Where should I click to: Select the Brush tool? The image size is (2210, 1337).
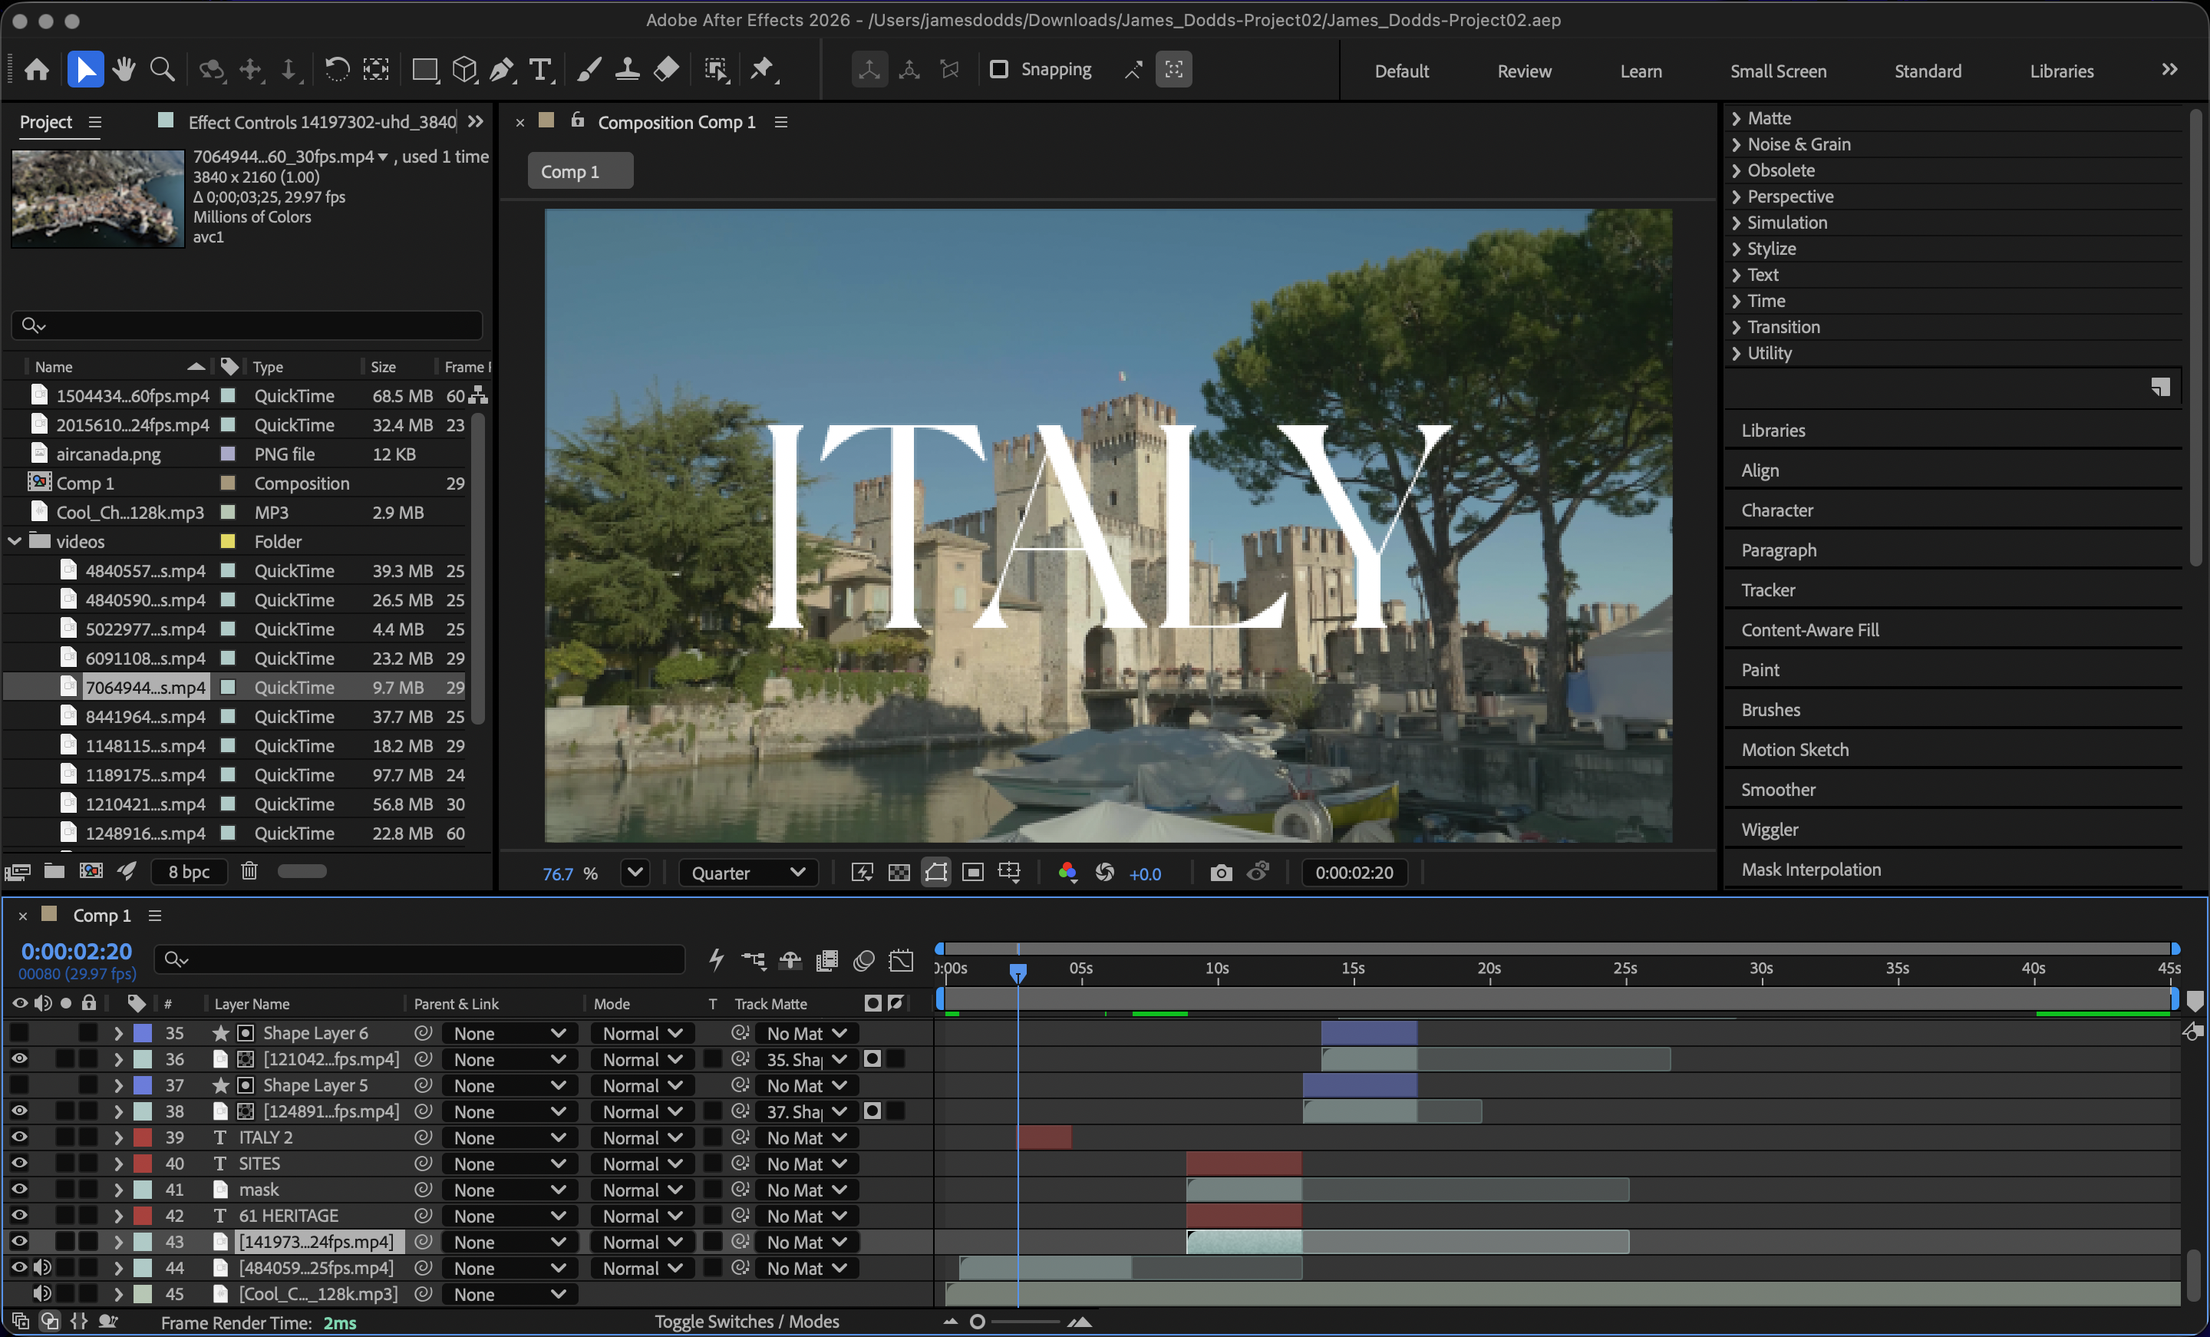coord(589,70)
